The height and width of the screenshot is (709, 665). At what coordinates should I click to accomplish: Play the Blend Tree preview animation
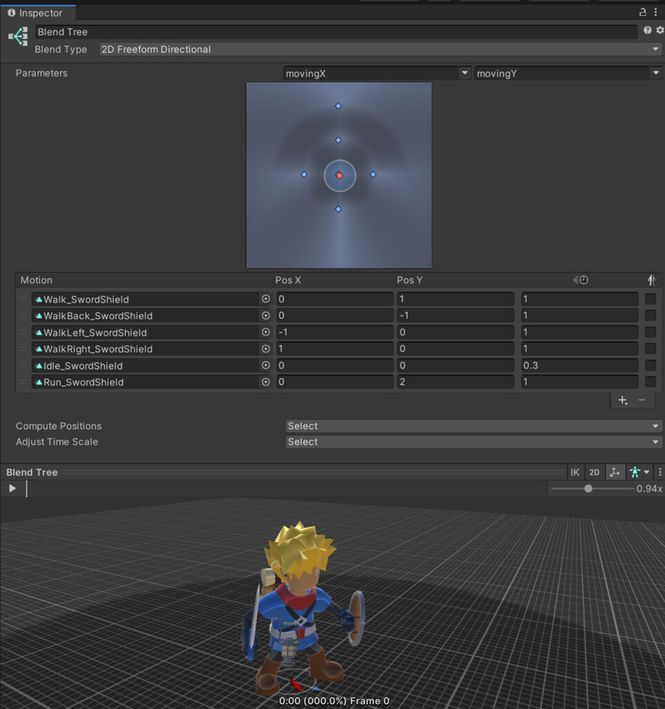pos(12,488)
